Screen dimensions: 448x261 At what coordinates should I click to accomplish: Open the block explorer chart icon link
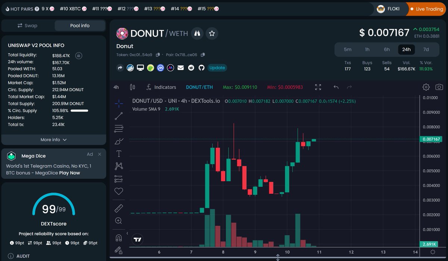click(x=130, y=68)
